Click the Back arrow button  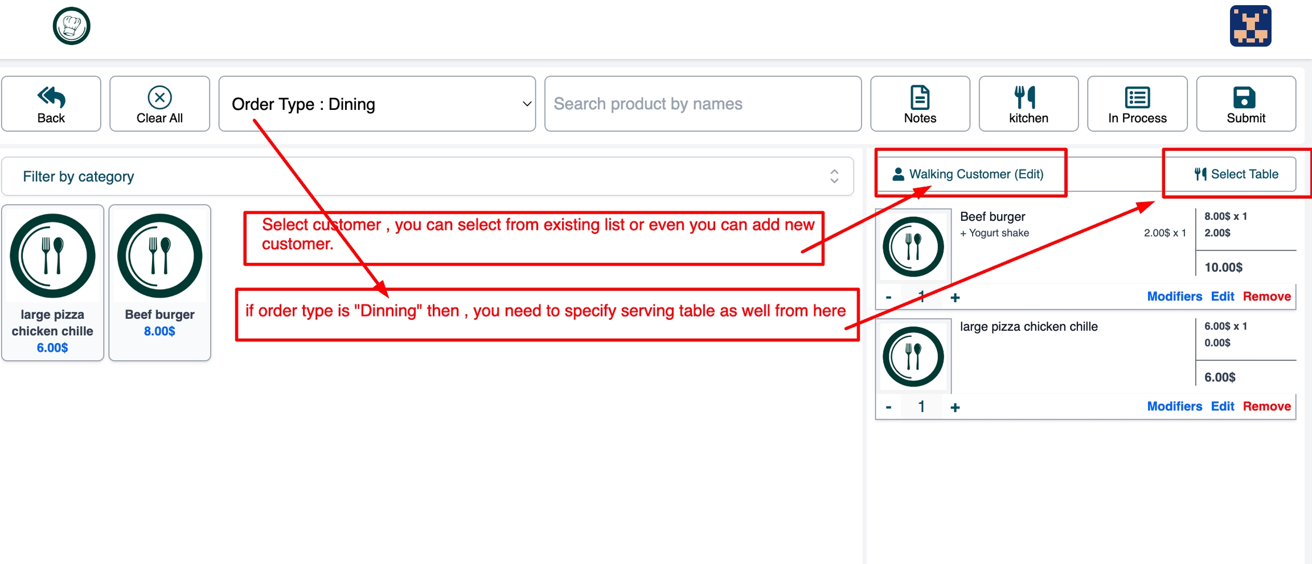click(x=51, y=104)
